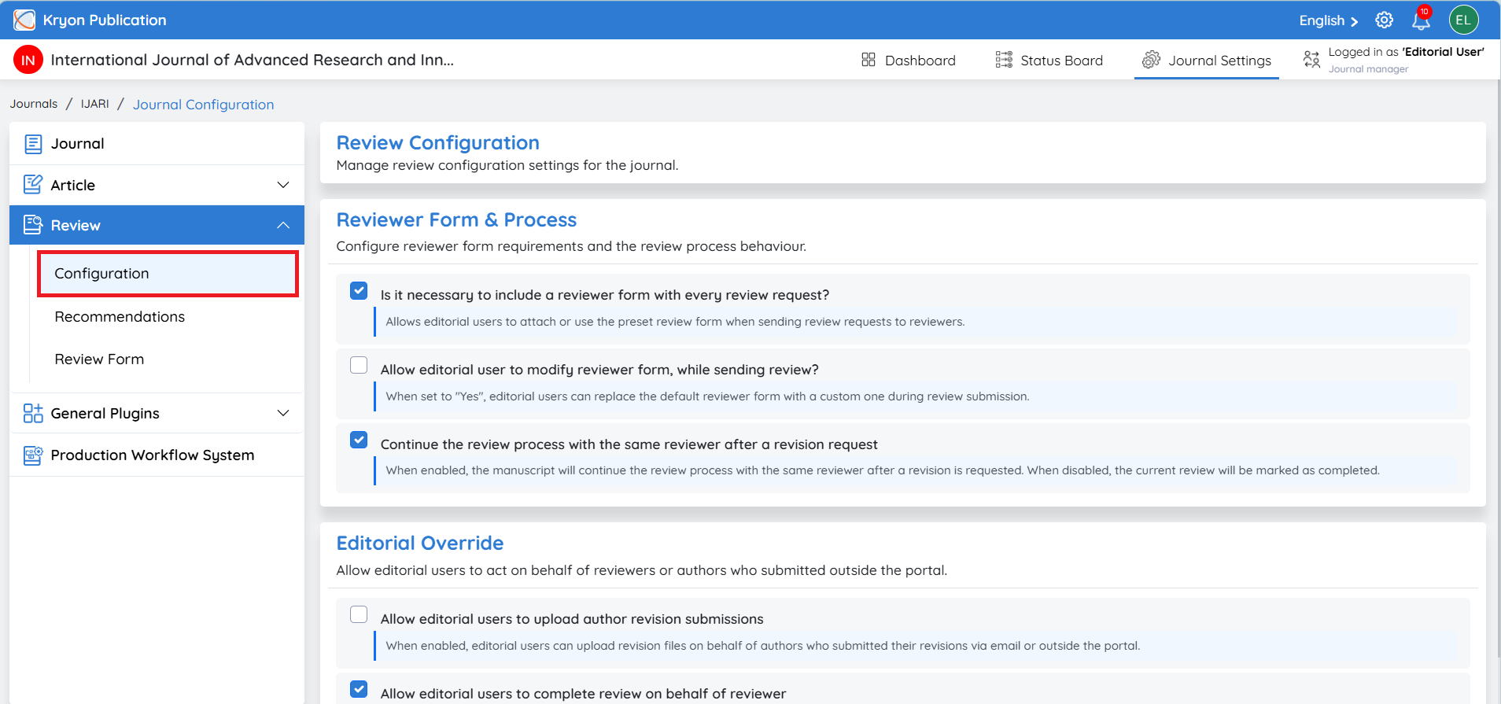Click the red IN journal badge
The height and width of the screenshot is (704, 1501).
[x=28, y=60]
